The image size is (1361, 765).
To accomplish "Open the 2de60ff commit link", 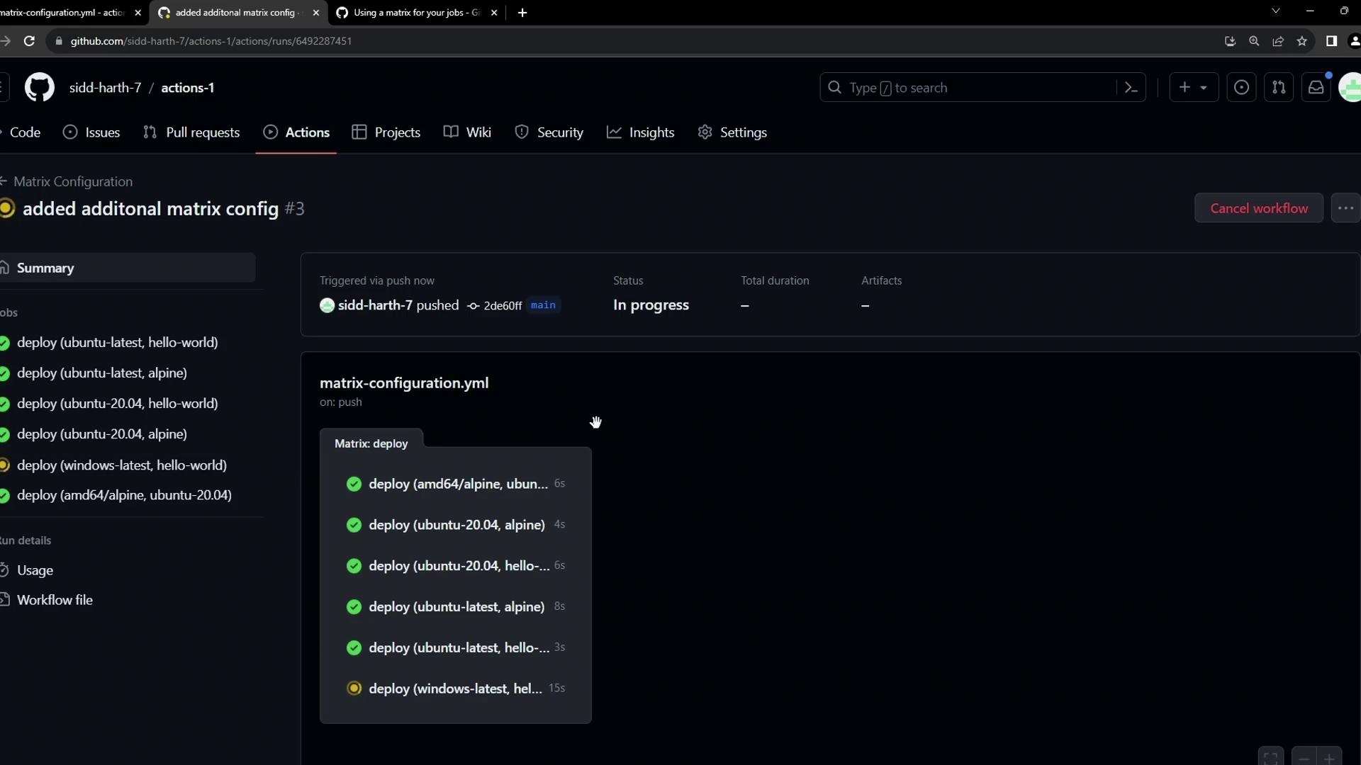I will (502, 306).
